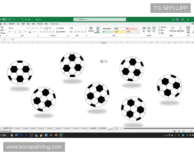
Task: Click the Decrease Font Size icon
Action: (x=37, y=28)
